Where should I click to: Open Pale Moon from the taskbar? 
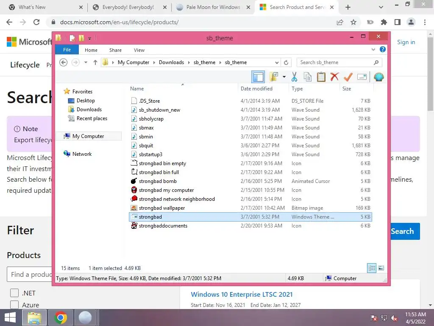[x=85, y=318]
